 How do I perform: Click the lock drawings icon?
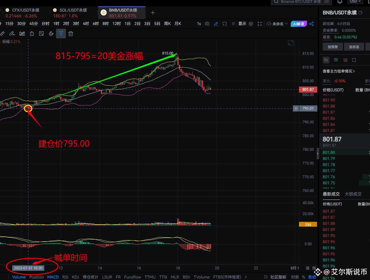click(x=32, y=34)
